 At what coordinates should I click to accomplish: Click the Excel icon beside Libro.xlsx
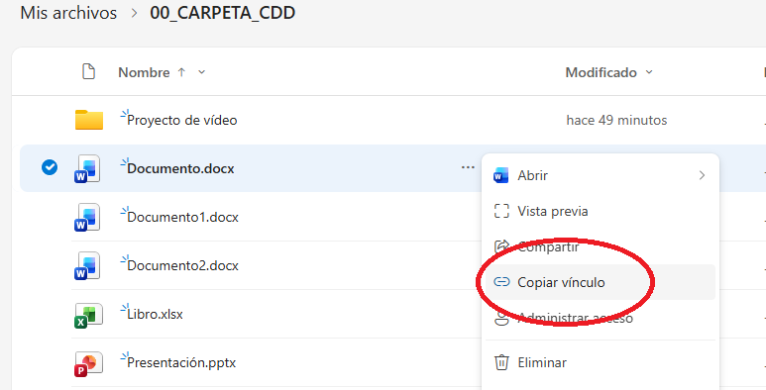pyautogui.click(x=88, y=315)
